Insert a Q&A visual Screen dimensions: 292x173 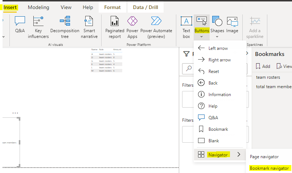20,25
